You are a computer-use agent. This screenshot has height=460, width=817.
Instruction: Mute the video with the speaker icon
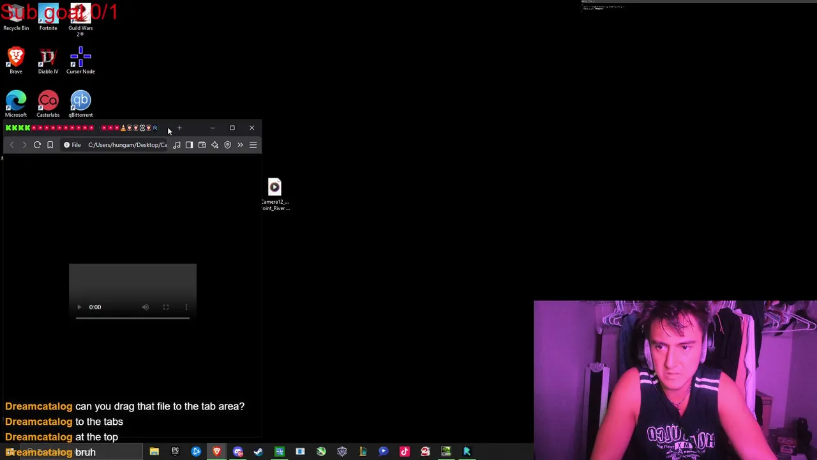pyautogui.click(x=146, y=307)
